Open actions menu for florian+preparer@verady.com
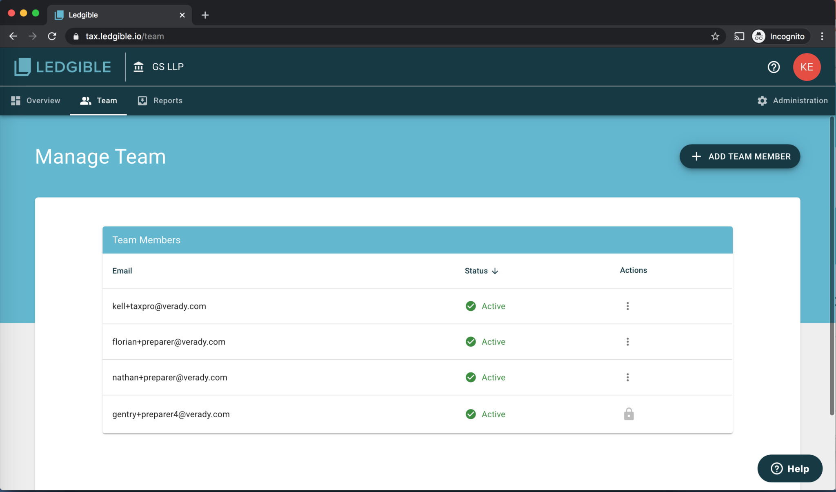Image resolution: width=836 pixels, height=492 pixels. pos(627,342)
